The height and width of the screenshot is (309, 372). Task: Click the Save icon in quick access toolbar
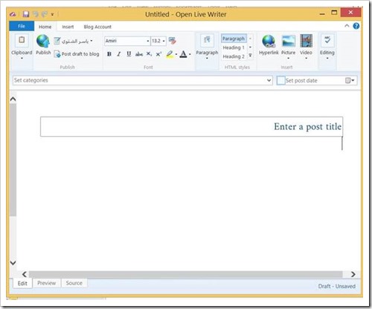tap(26, 14)
